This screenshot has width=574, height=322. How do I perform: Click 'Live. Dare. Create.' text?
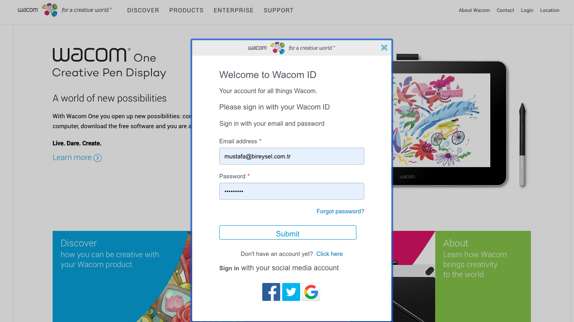click(x=77, y=143)
